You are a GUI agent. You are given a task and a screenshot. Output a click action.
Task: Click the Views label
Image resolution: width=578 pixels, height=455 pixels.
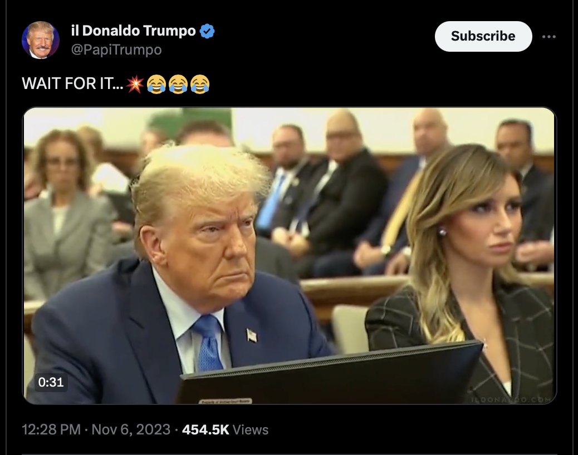(251, 429)
